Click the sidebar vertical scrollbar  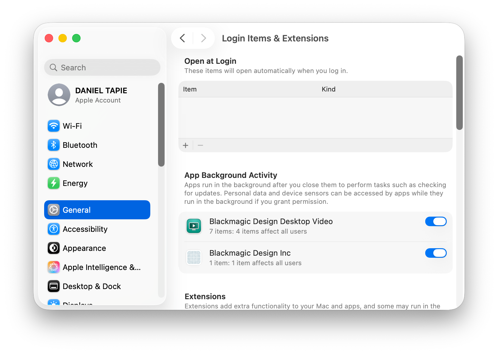[161, 125]
